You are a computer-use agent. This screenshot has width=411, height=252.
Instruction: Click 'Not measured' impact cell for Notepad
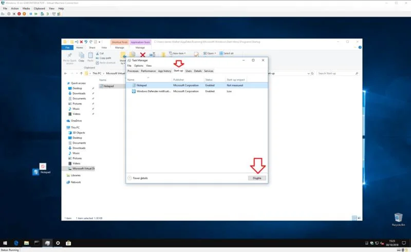pos(235,85)
